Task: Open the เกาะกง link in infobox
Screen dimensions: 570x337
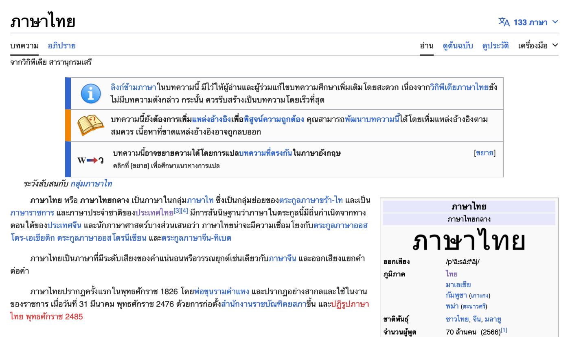Action: [x=480, y=296]
